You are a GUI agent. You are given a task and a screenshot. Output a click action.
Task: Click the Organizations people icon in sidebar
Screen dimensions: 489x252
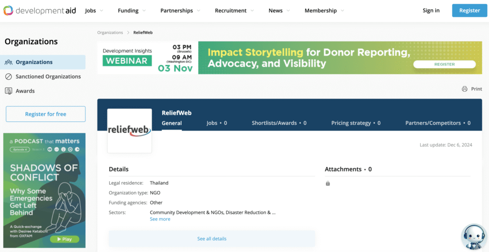9,62
